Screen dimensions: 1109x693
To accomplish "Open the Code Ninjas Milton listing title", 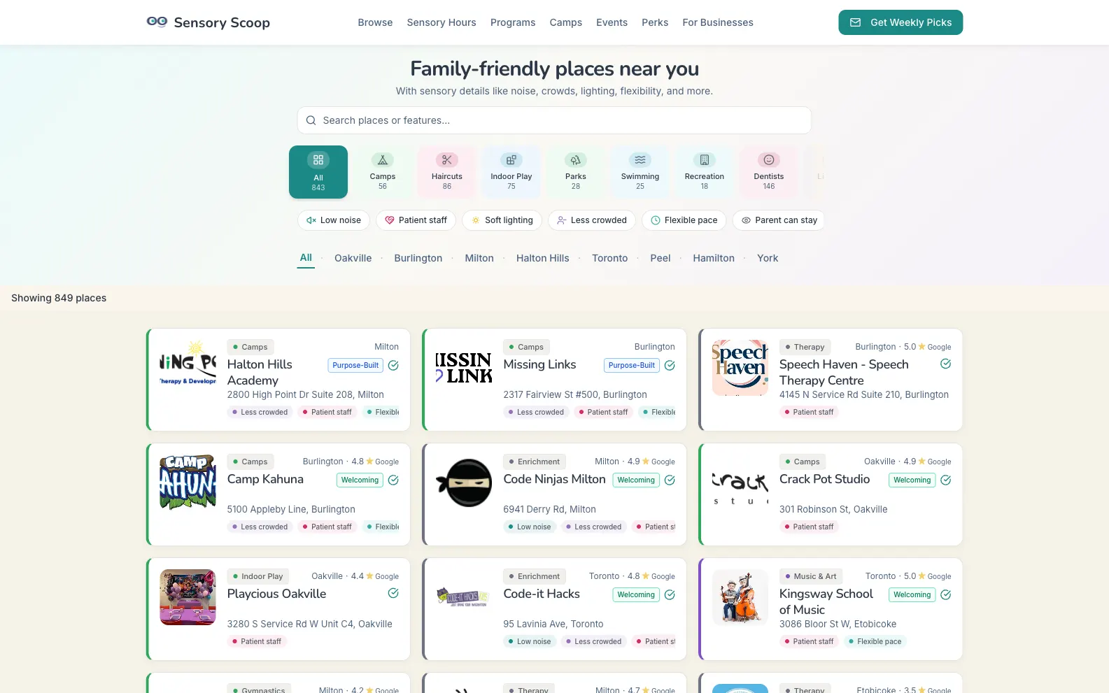I will click(554, 479).
